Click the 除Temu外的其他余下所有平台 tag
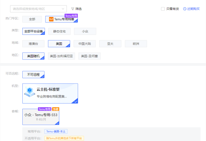The image size is (206, 141). pyautogui.click(x=64, y=138)
